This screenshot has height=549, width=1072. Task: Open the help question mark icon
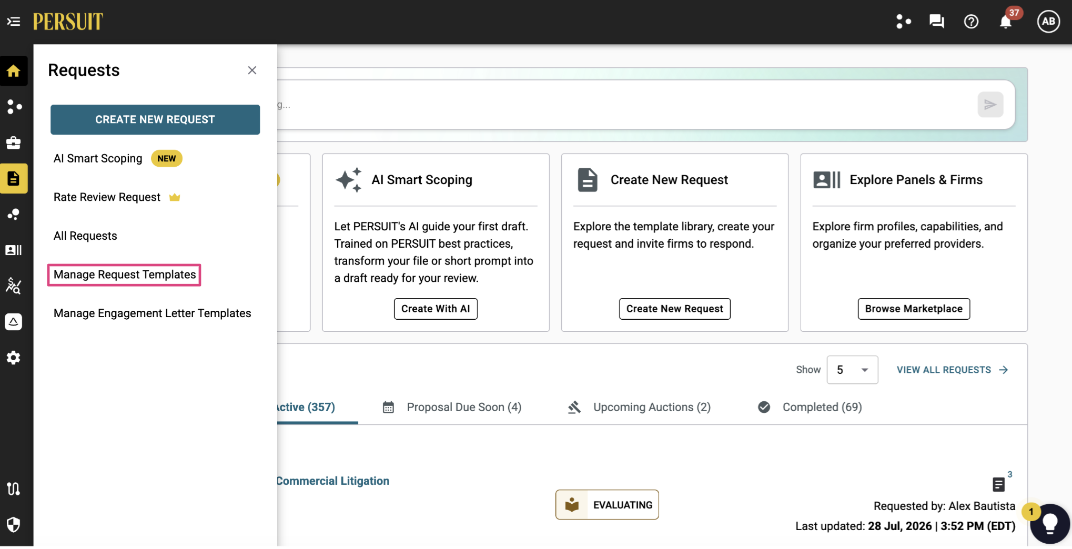(971, 22)
